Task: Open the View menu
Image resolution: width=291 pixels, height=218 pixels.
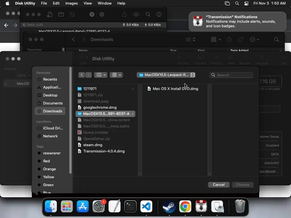Action: coord(88,3)
